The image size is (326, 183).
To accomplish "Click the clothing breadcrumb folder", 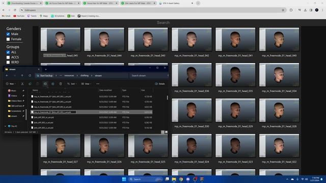I will 85,76.
